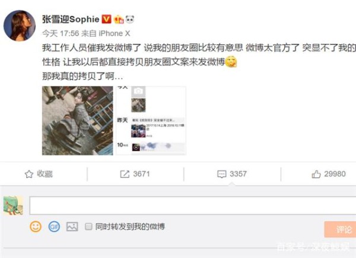Focus the comment text input box
This screenshot has height=258, width=356.
(x=193, y=206)
